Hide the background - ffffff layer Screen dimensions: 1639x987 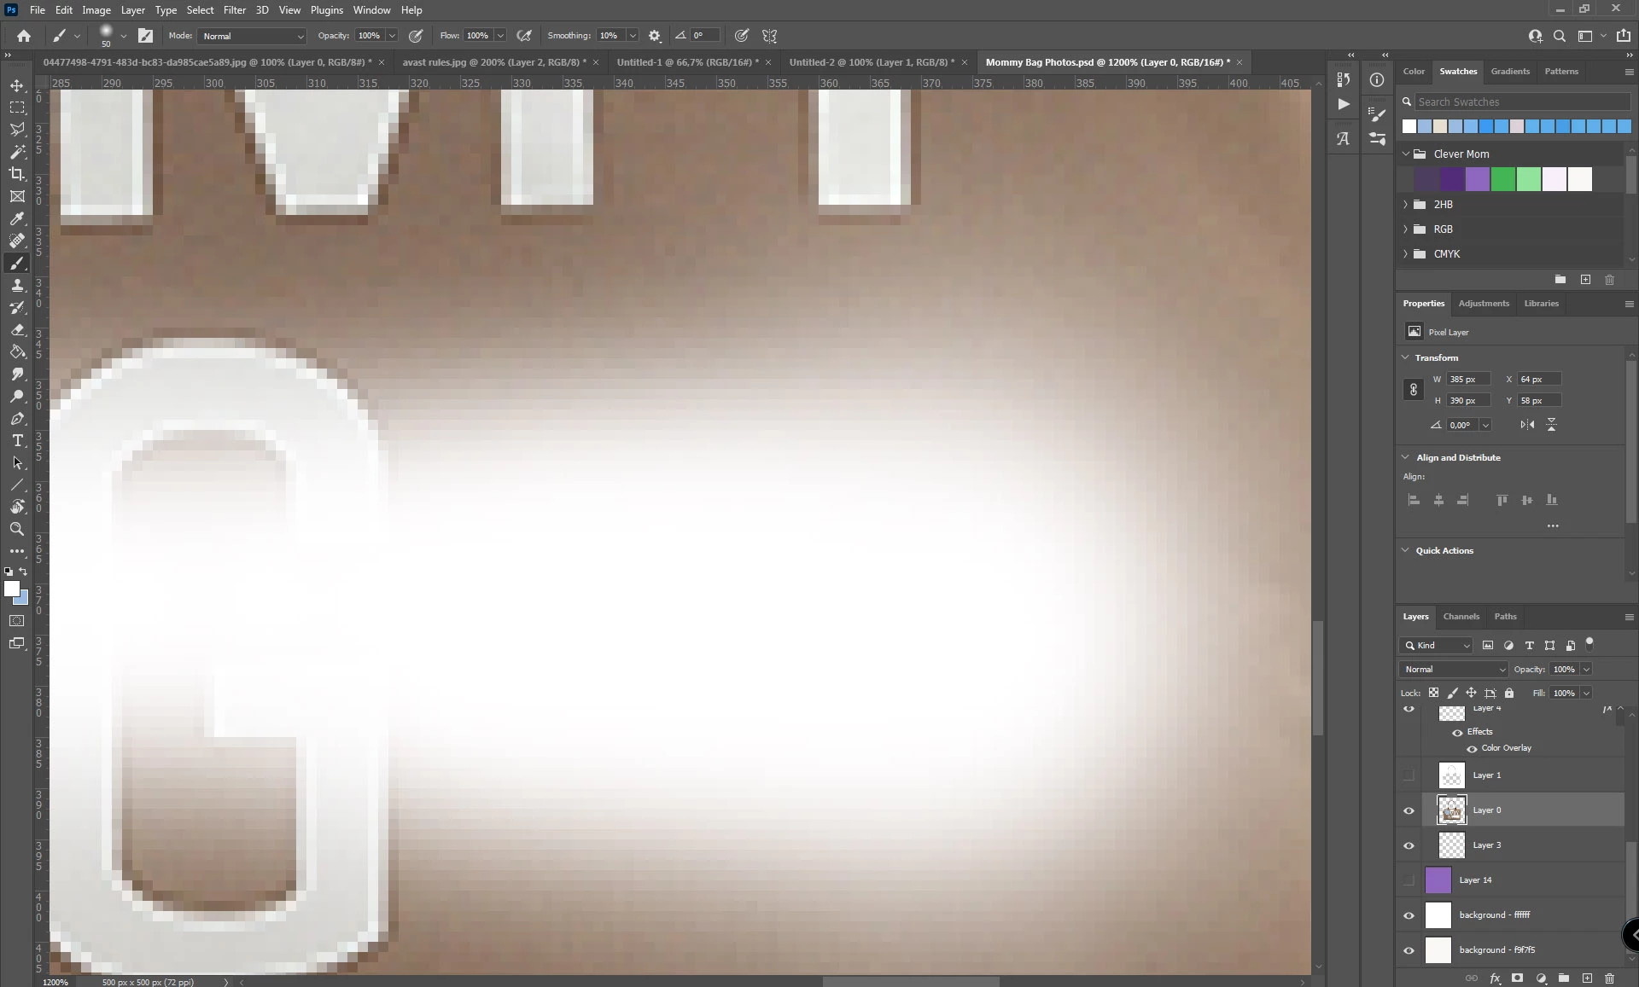1409,915
